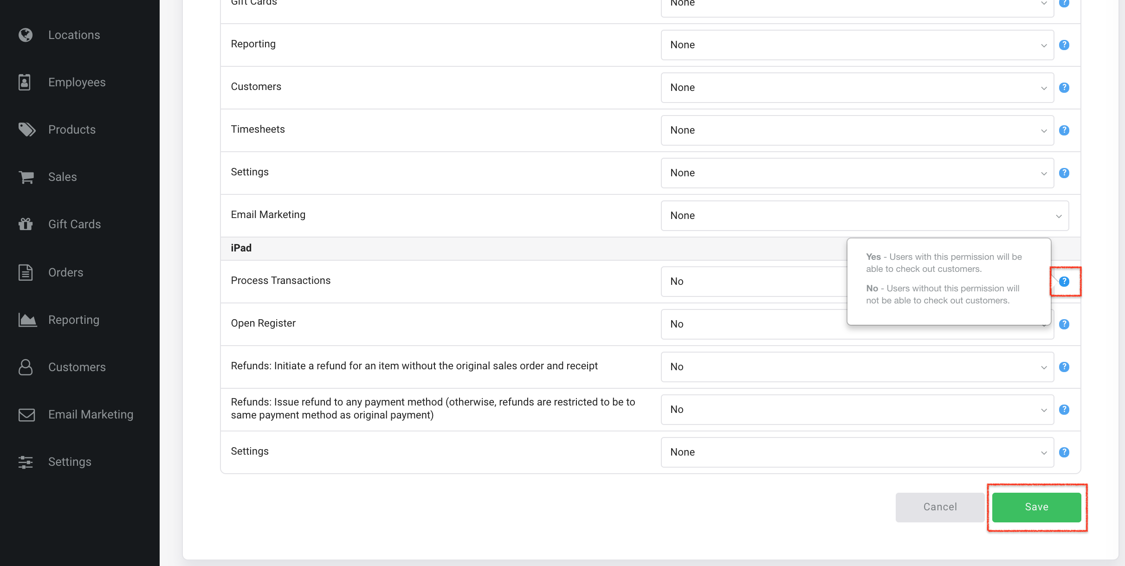The width and height of the screenshot is (1125, 566).
Task: Open Reporting in the sidebar
Action: pyautogui.click(x=74, y=320)
